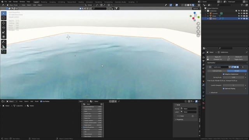Click the outliner search field

click(224, 5)
